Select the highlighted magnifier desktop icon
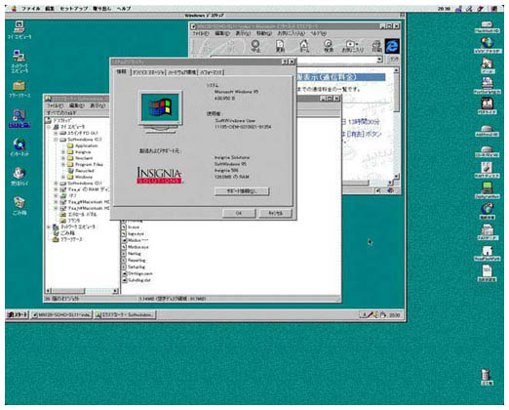Screen dimensions: 509x410 tap(20, 118)
